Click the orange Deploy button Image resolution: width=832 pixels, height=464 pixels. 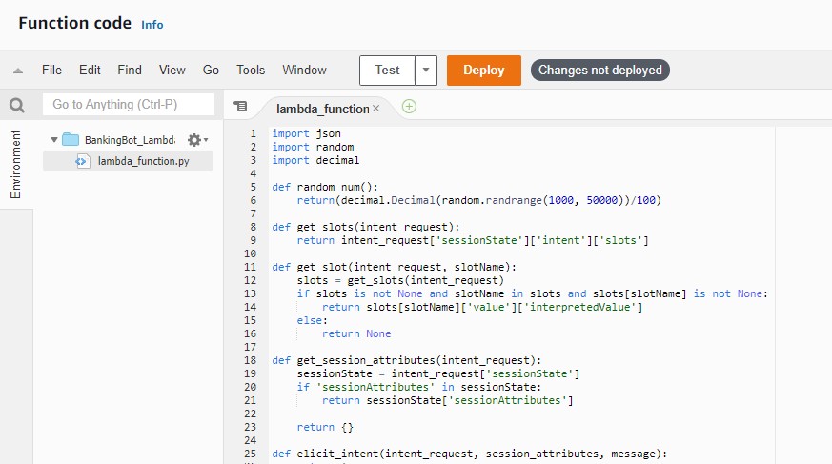[x=484, y=70]
